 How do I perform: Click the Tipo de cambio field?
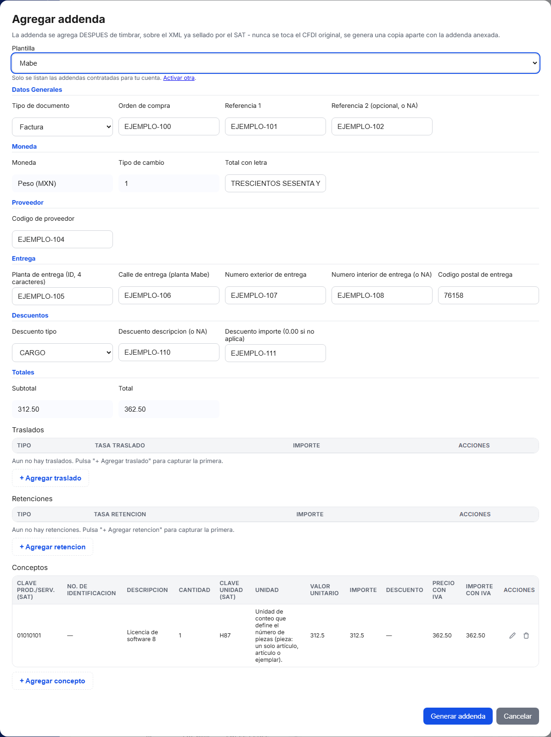(169, 184)
